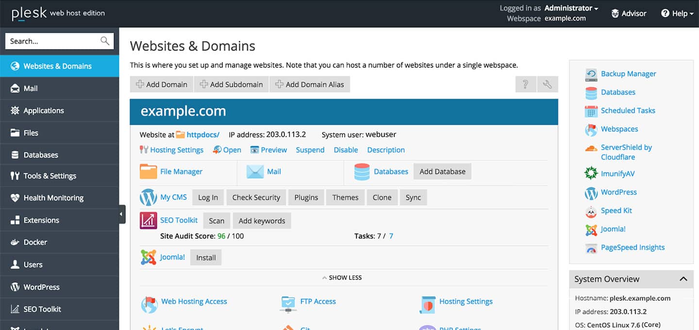Click the ImunifyAV green star icon
The height and width of the screenshot is (330, 699).
tap(591, 173)
